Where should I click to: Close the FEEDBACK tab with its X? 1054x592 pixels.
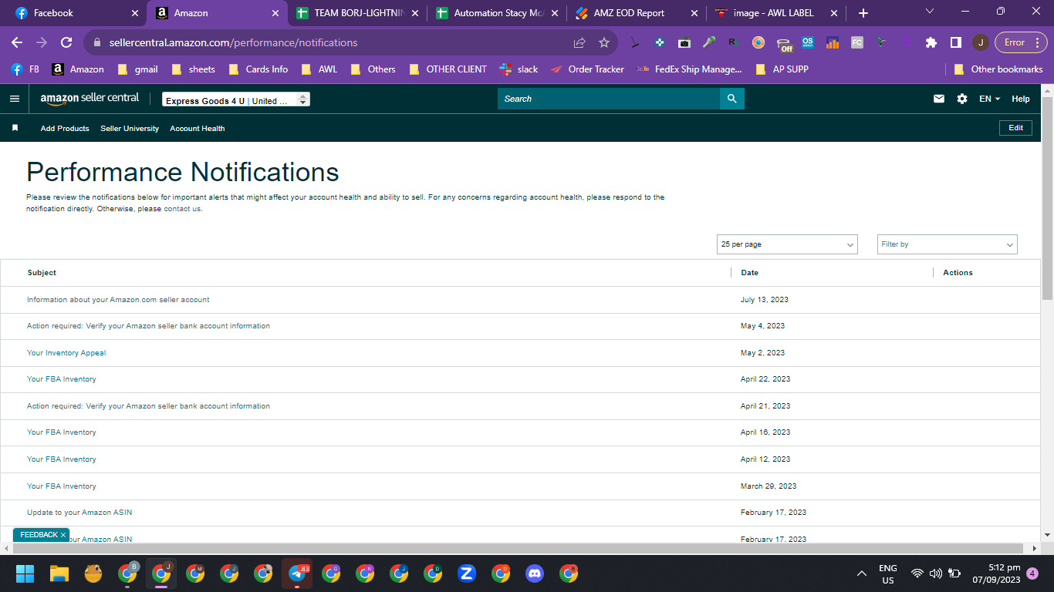click(63, 534)
